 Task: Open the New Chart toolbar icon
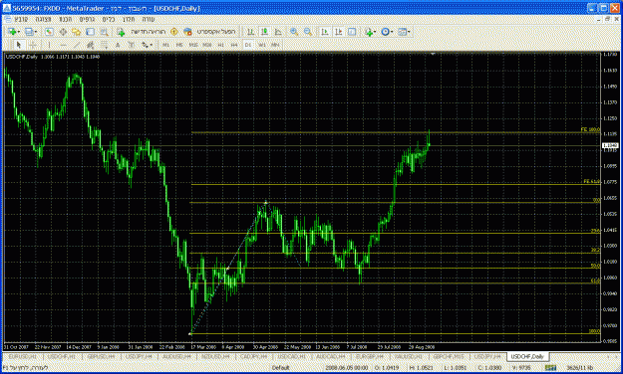(12, 32)
